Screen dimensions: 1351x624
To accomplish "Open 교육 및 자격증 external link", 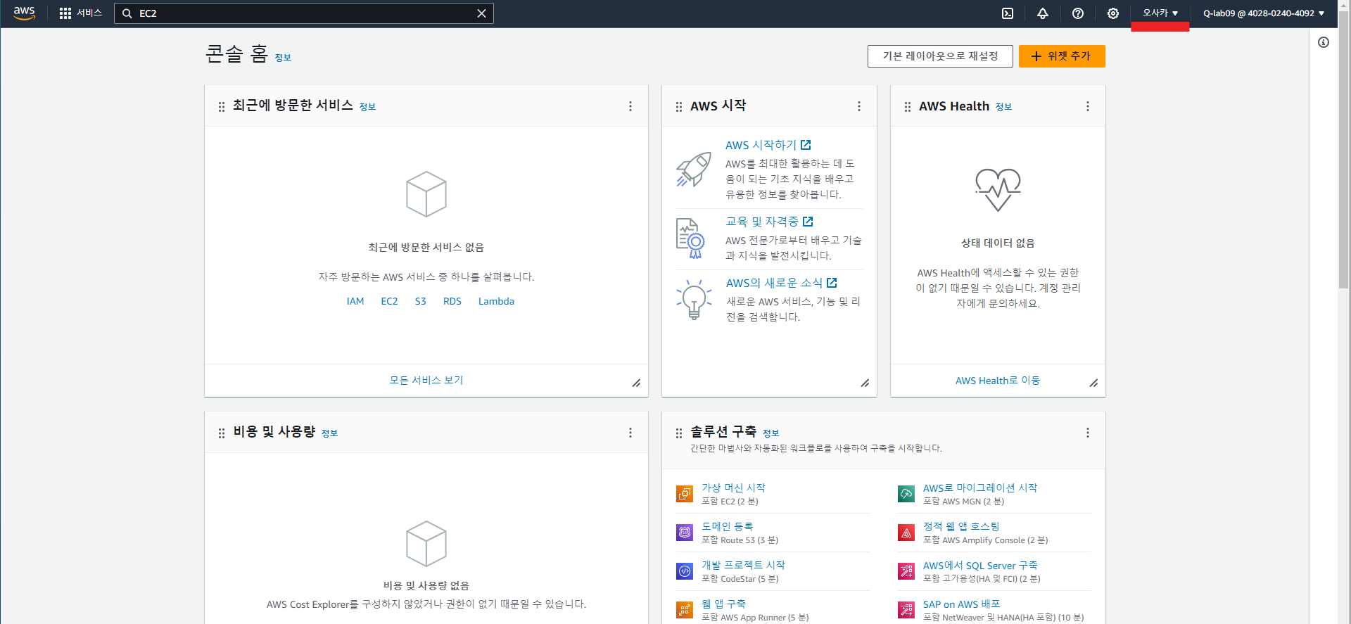I will [769, 222].
